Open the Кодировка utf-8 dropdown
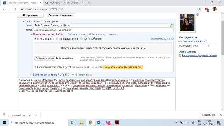 [x=201, y=46]
